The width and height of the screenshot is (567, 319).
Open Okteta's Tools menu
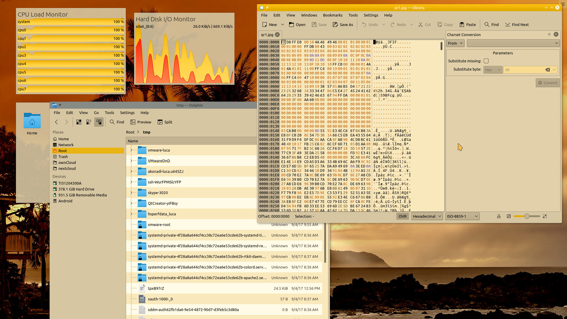(353, 15)
